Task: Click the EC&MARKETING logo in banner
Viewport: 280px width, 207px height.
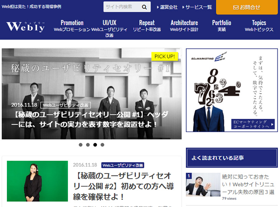Action: tap(209, 57)
